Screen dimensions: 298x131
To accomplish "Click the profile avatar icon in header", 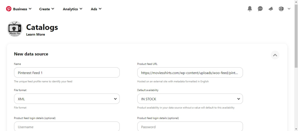I will (x=281, y=9).
